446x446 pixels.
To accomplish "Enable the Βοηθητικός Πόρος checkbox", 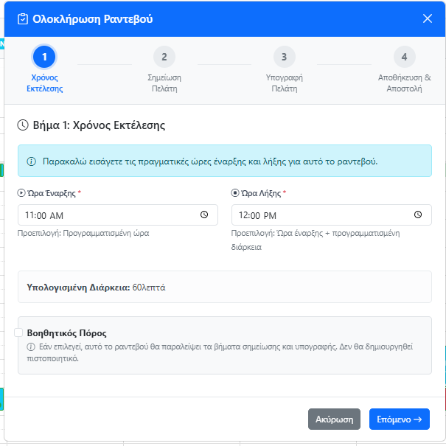I will [18, 332].
